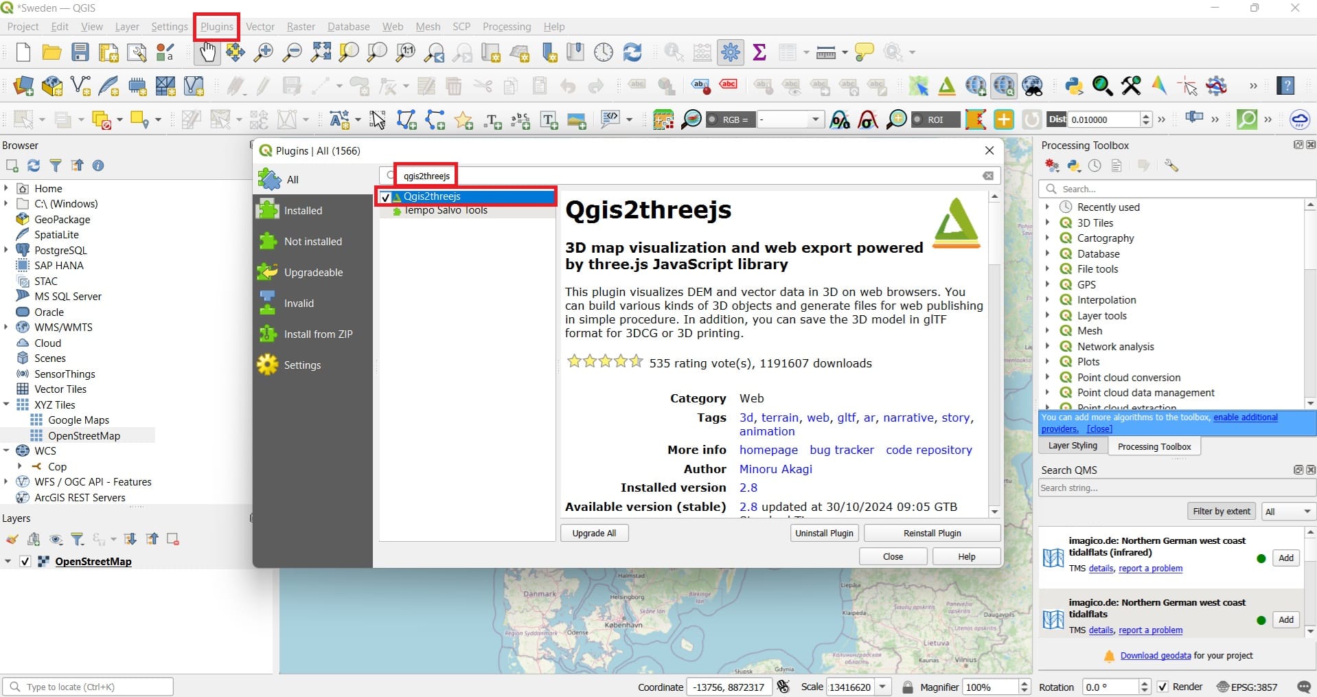Open plugin manager Settings section
The height and width of the screenshot is (697, 1317).
(x=313, y=365)
